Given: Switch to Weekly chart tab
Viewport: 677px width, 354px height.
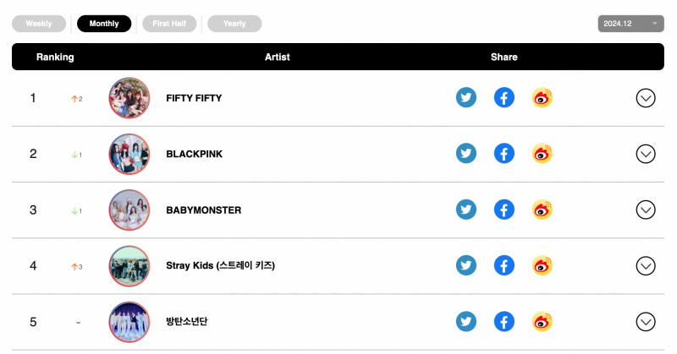Looking at the screenshot, I should click(39, 24).
